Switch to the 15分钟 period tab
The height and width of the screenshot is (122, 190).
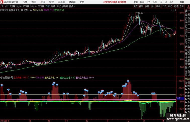click(x=26, y=6)
